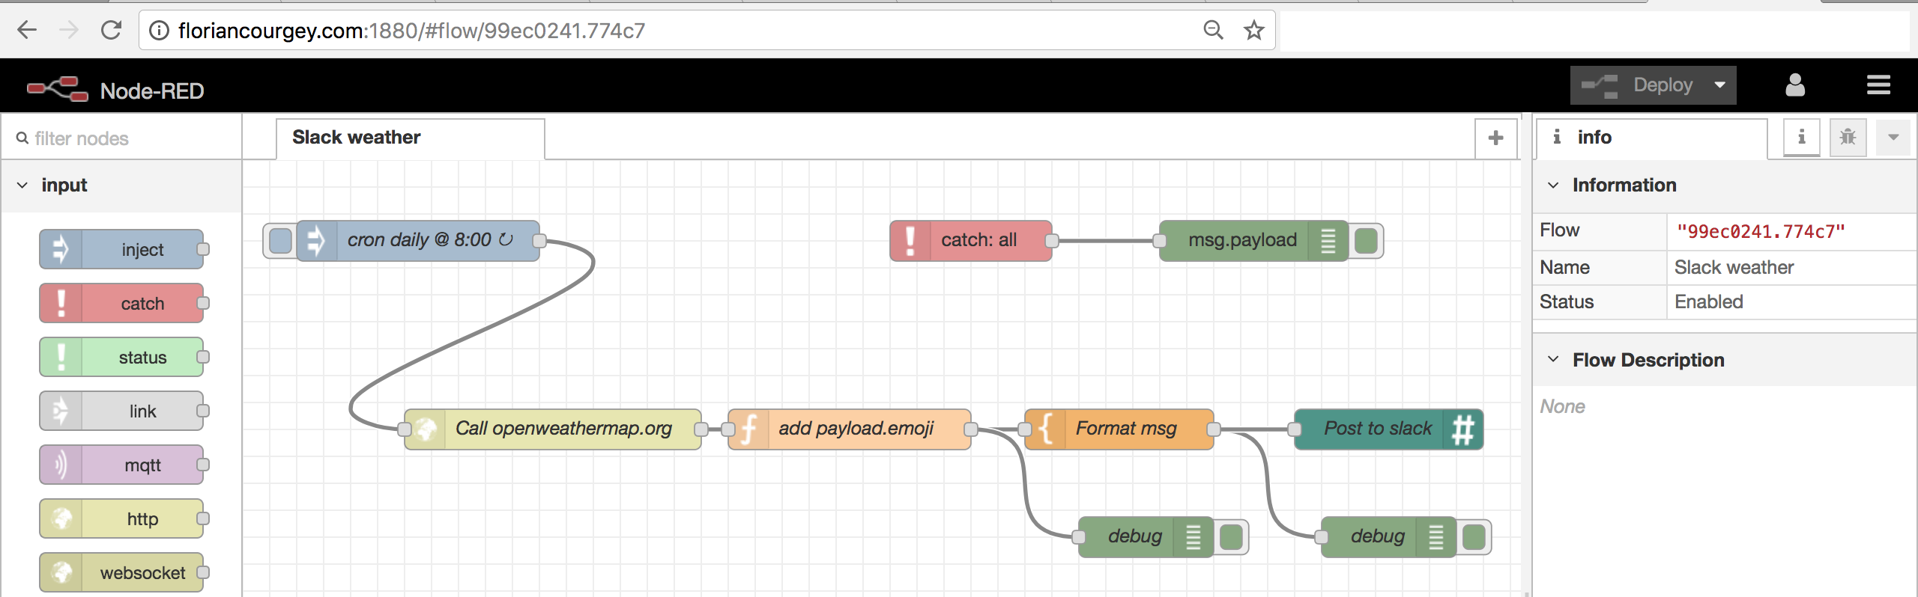The image size is (1918, 597).
Task: Open the hamburger main menu
Action: [x=1878, y=85]
